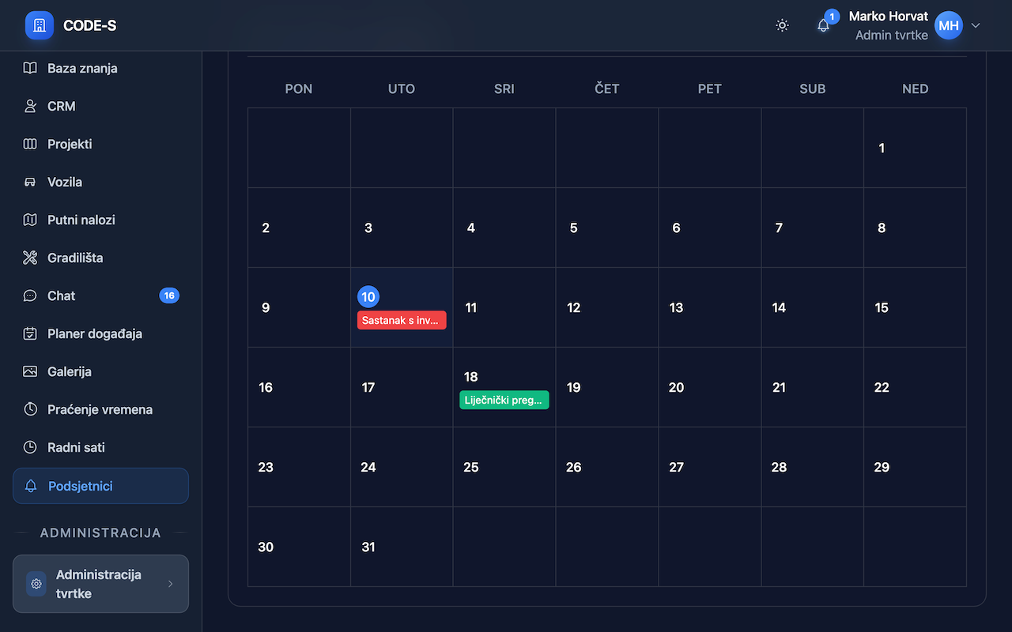This screenshot has width=1012, height=632.
Task: Open the red Sastanak event on day 10
Action: (x=402, y=320)
